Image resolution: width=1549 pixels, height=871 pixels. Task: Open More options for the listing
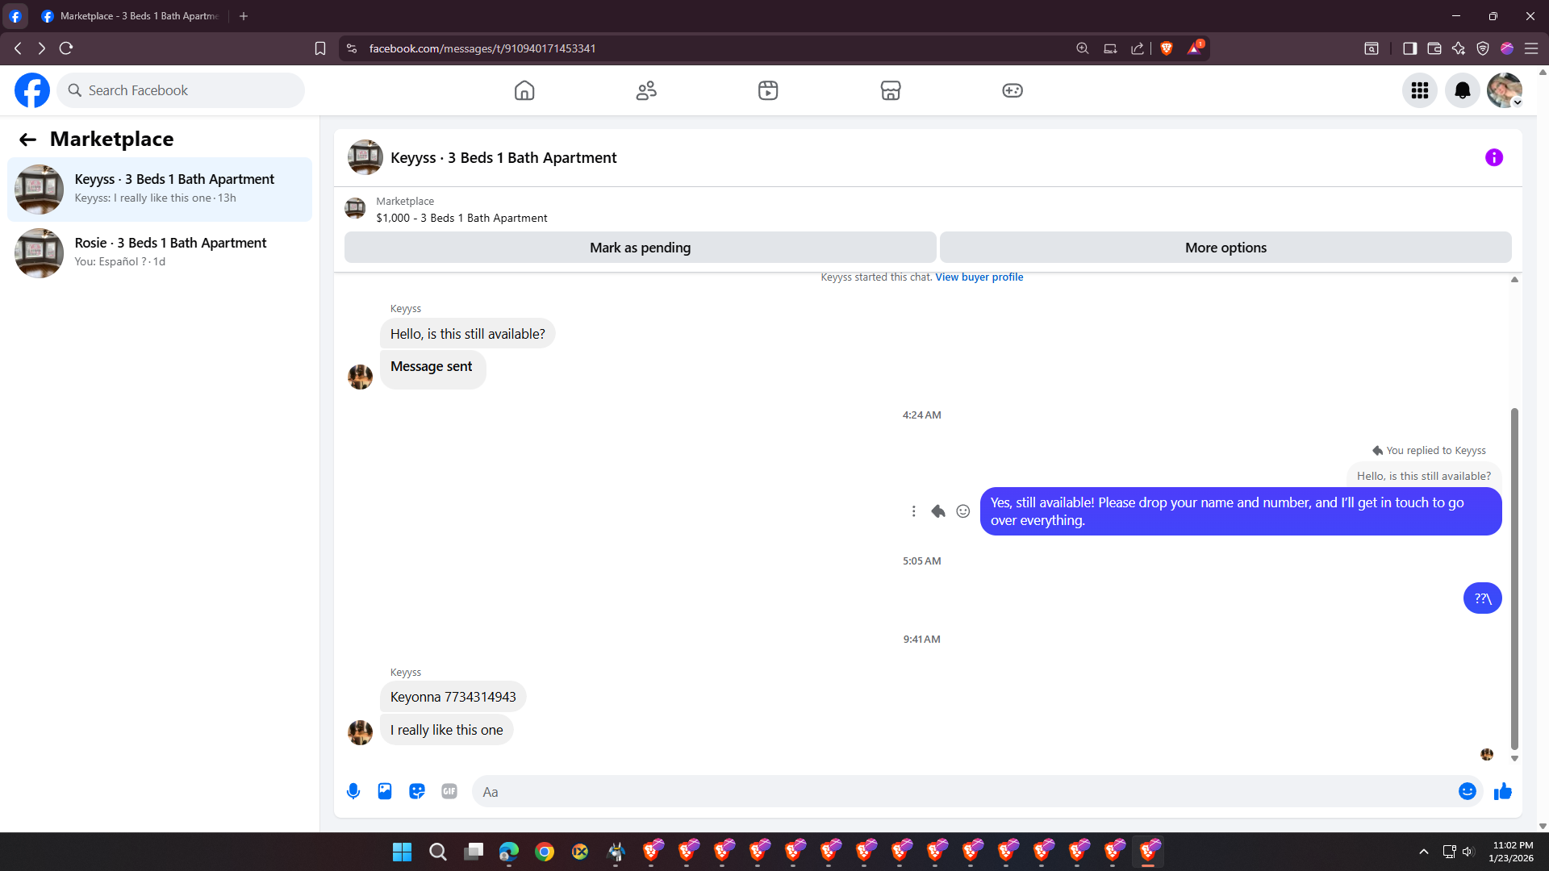click(1225, 248)
